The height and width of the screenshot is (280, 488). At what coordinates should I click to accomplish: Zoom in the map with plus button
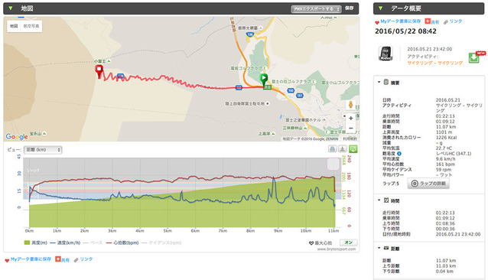point(351,119)
